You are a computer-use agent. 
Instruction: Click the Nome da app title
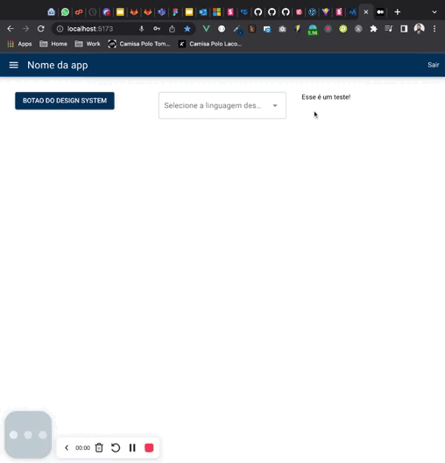click(x=58, y=65)
